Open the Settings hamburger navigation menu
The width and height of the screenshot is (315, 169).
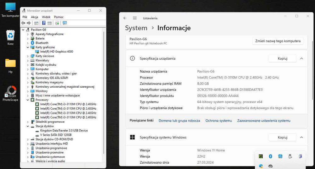(135, 18)
